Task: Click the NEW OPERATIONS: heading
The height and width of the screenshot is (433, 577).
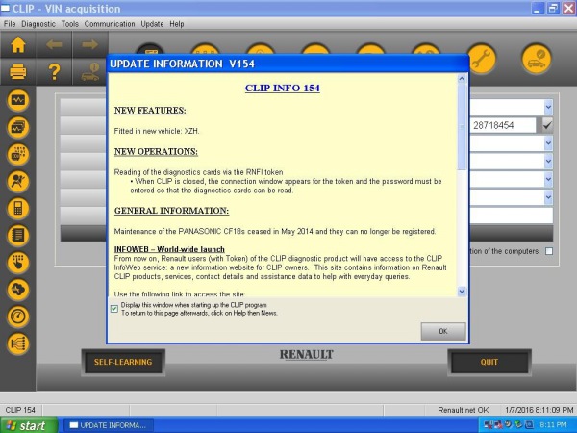Action: (x=156, y=152)
